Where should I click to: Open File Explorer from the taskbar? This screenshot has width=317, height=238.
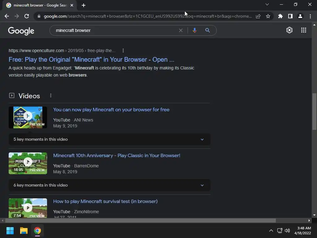[x=24, y=231]
